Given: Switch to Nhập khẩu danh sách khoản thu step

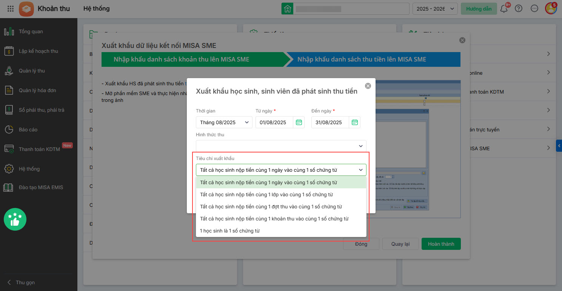Looking at the screenshot, I should point(193,59).
